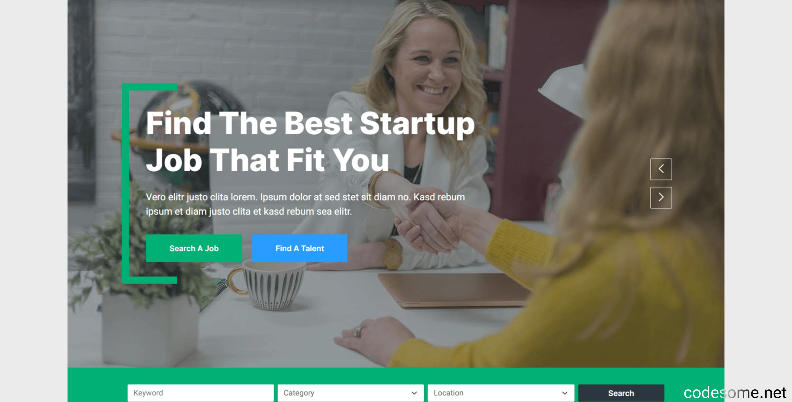Image resolution: width=792 pixels, height=402 pixels.
Task: Open the Category dropdown
Action: 351,393
